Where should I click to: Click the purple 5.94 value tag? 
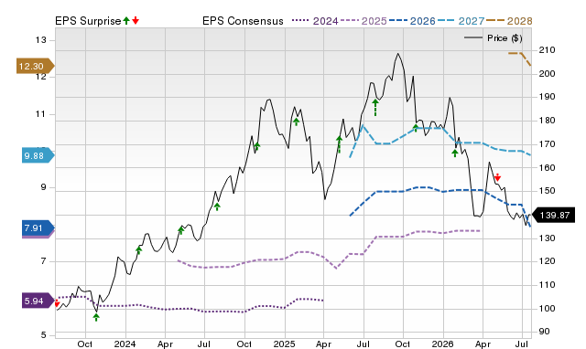(38, 301)
